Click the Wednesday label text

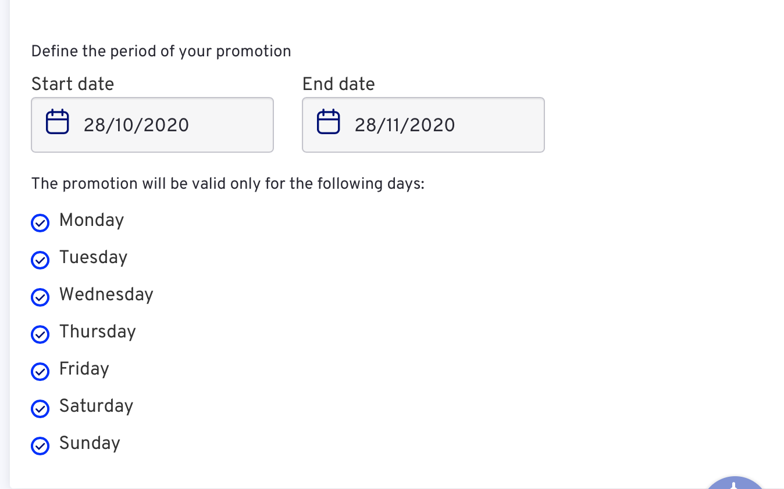pos(106,294)
